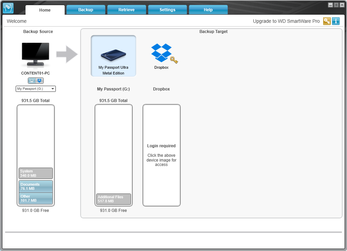Click the System 340.0 MB category bar
Screen dimensions: 347x251
pos(36,173)
